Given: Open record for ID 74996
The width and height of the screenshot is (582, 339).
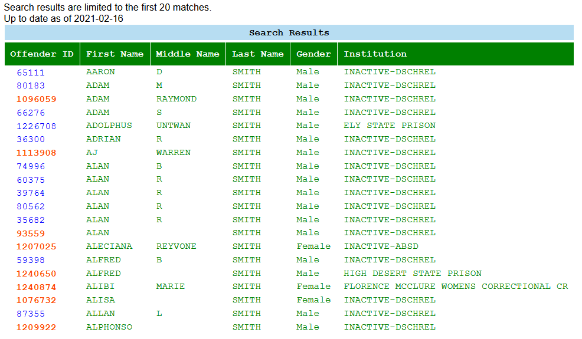Looking at the screenshot, I should pos(31,166).
